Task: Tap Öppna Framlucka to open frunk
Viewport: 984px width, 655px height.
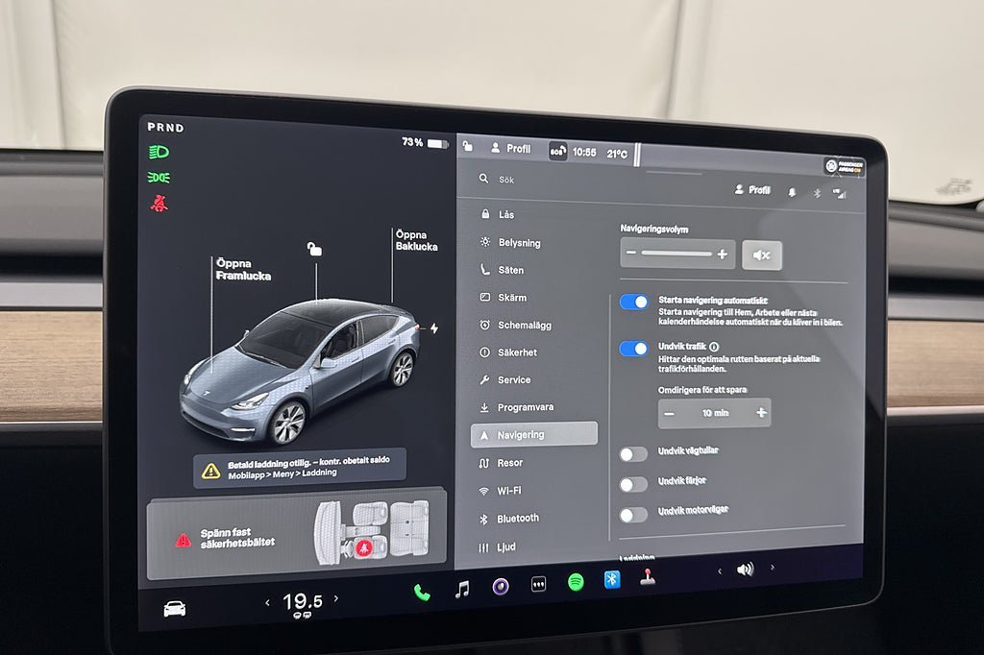Action: [243, 269]
